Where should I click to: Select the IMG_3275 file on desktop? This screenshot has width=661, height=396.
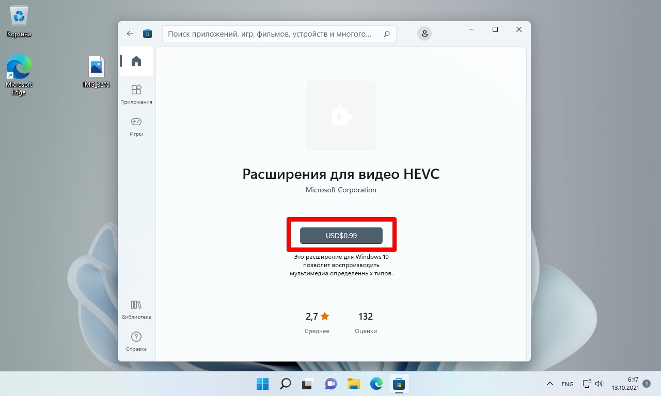[x=97, y=72]
